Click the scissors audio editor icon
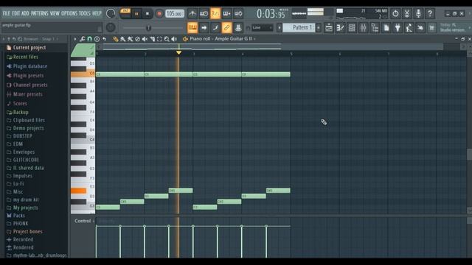 tap(406, 13)
